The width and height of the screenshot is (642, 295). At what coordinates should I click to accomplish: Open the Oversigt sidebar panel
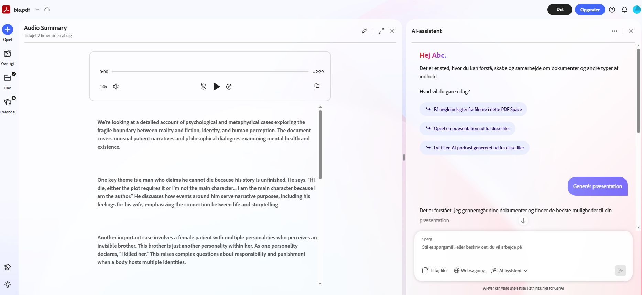click(8, 57)
